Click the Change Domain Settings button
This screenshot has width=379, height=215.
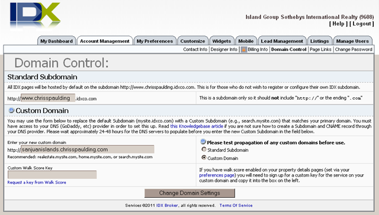(189, 193)
